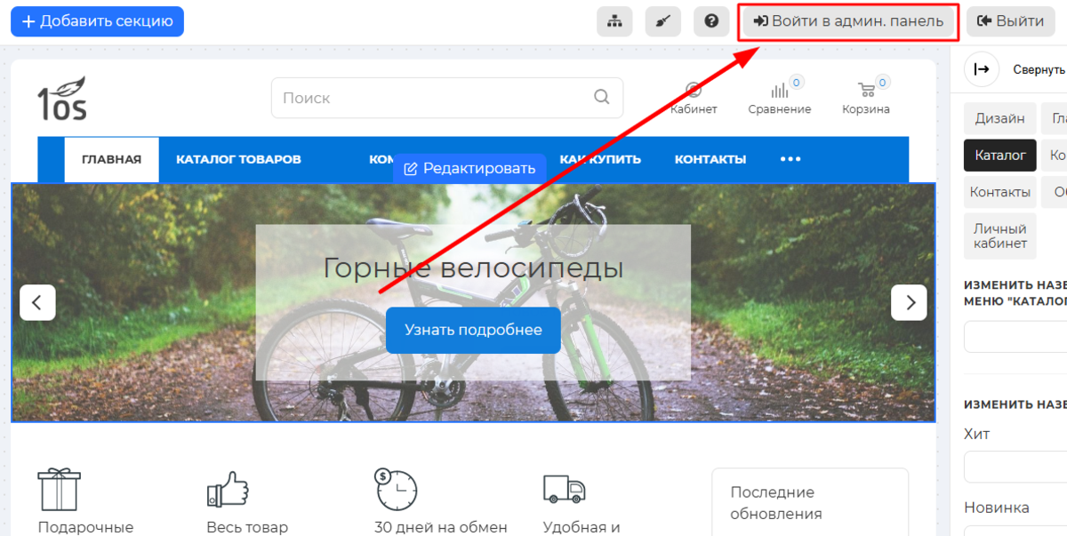Open the Каталог товаров menu item
1067x536 pixels.
coord(238,159)
